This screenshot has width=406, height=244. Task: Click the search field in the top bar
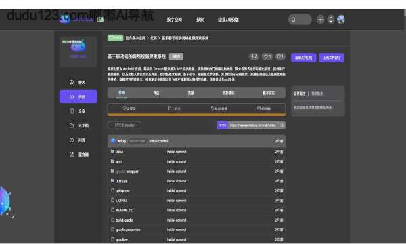coord(300,20)
